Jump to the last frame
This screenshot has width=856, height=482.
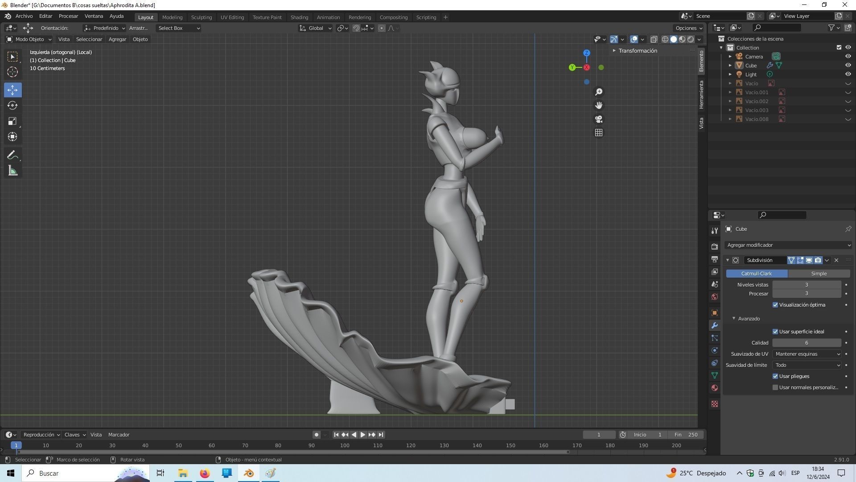(x=381, y=435)
